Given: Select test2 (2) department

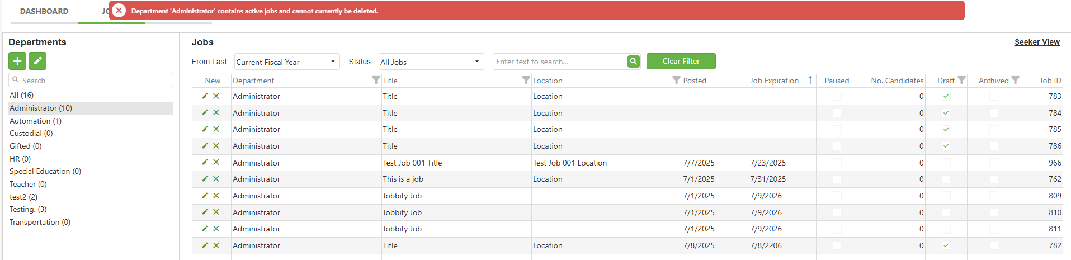Looking at the screenshot, I should tap(23, 197).
